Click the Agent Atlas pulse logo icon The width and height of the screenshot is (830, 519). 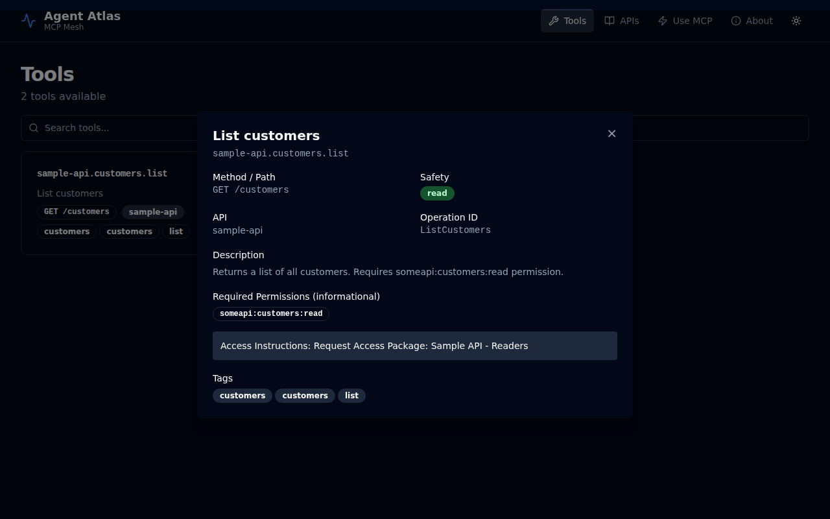29,21
